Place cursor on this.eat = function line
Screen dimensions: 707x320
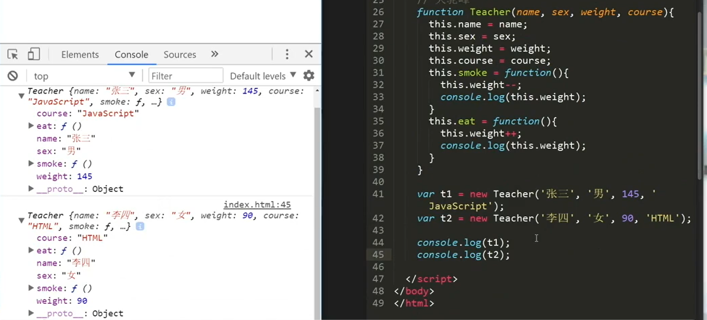coord(493,121)
